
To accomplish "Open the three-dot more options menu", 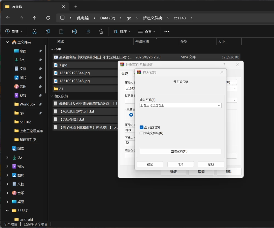I will tap(167, 31).
